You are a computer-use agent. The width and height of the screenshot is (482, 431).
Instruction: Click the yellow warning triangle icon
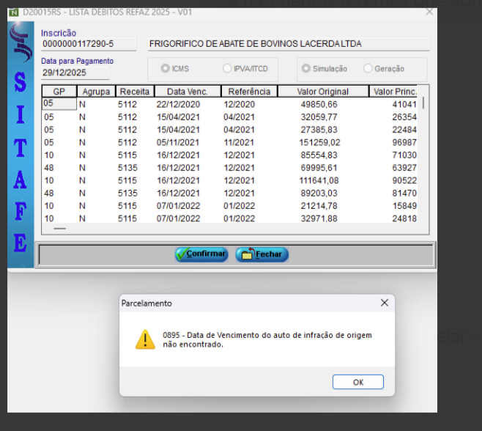tap(144, 339)
